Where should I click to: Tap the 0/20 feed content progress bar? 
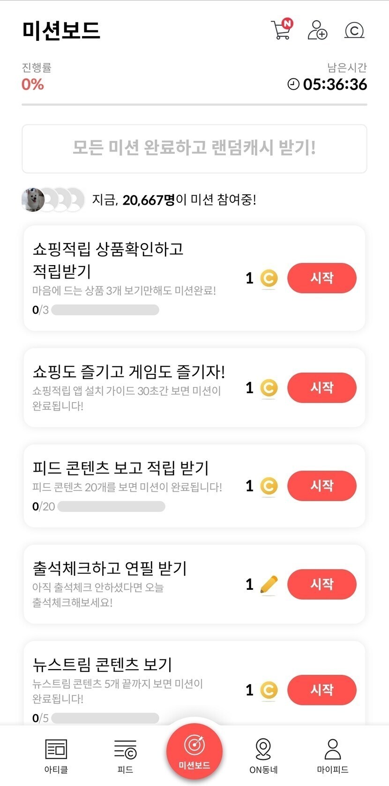[111, 507]
